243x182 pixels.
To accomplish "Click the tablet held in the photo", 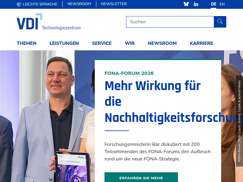I will click(x=73, y=167).
